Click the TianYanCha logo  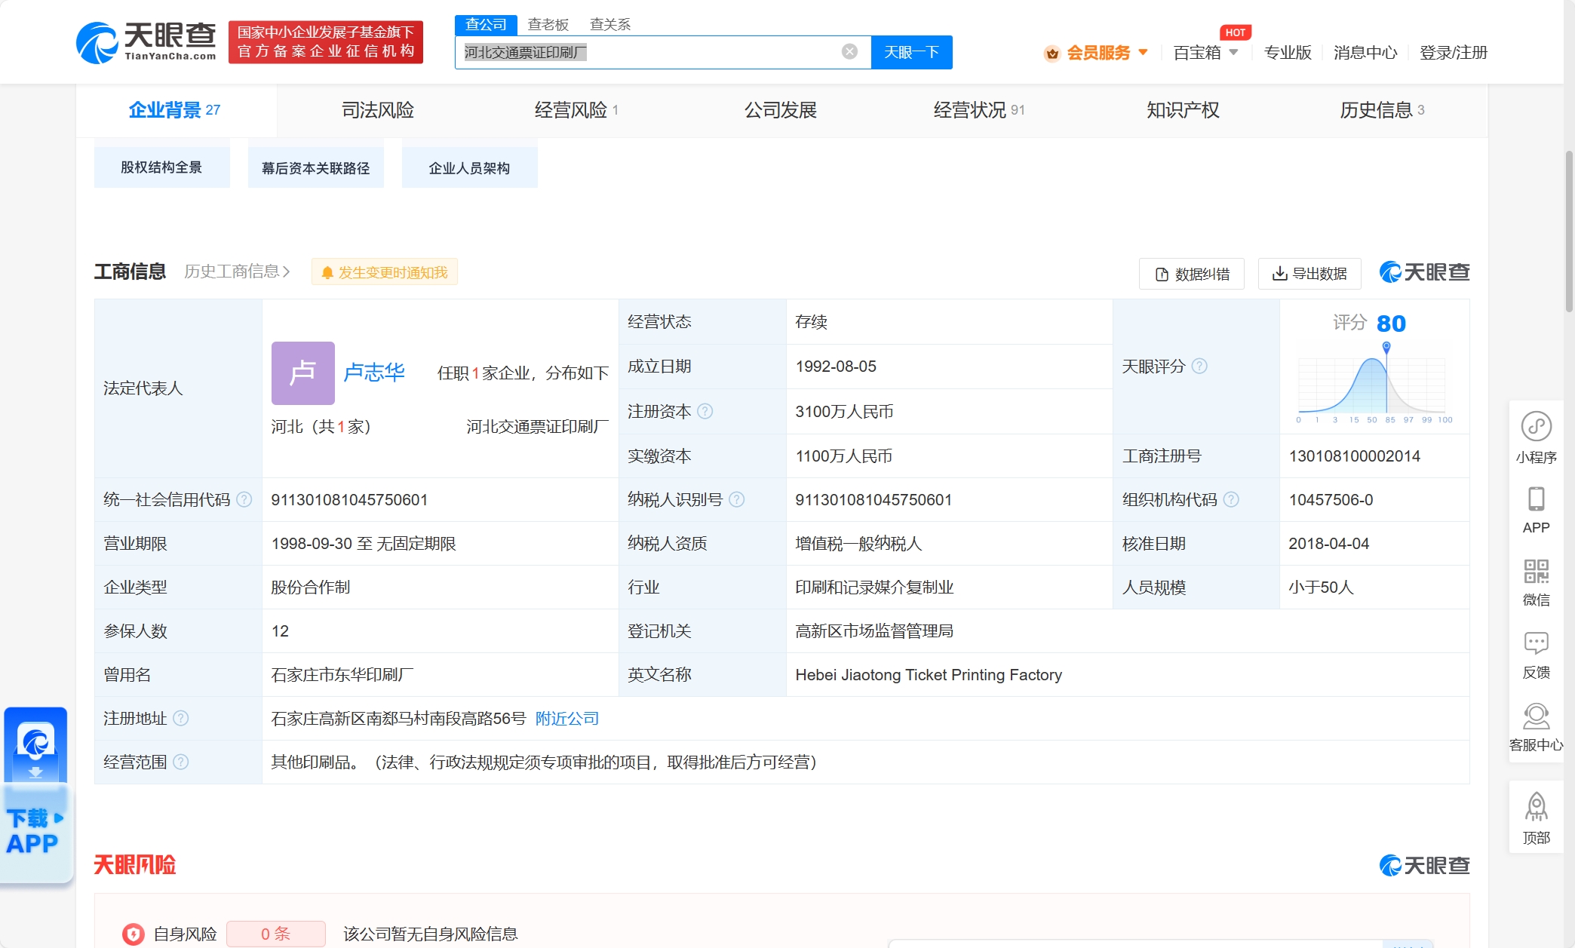[x=146, y=42]
